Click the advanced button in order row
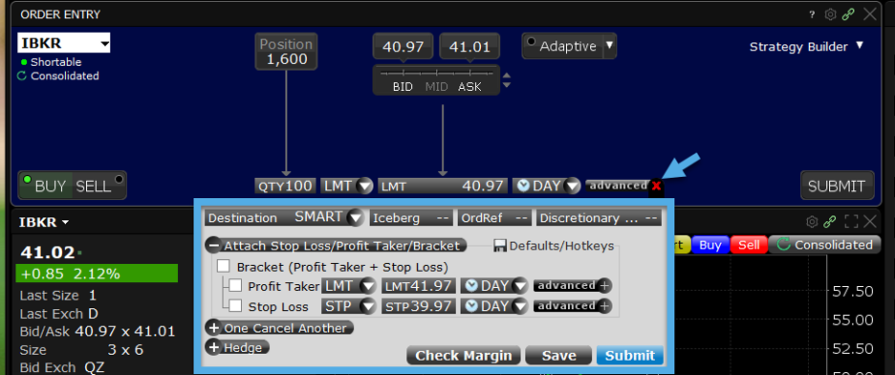895x375 pixels. click(x=618, y=186)
